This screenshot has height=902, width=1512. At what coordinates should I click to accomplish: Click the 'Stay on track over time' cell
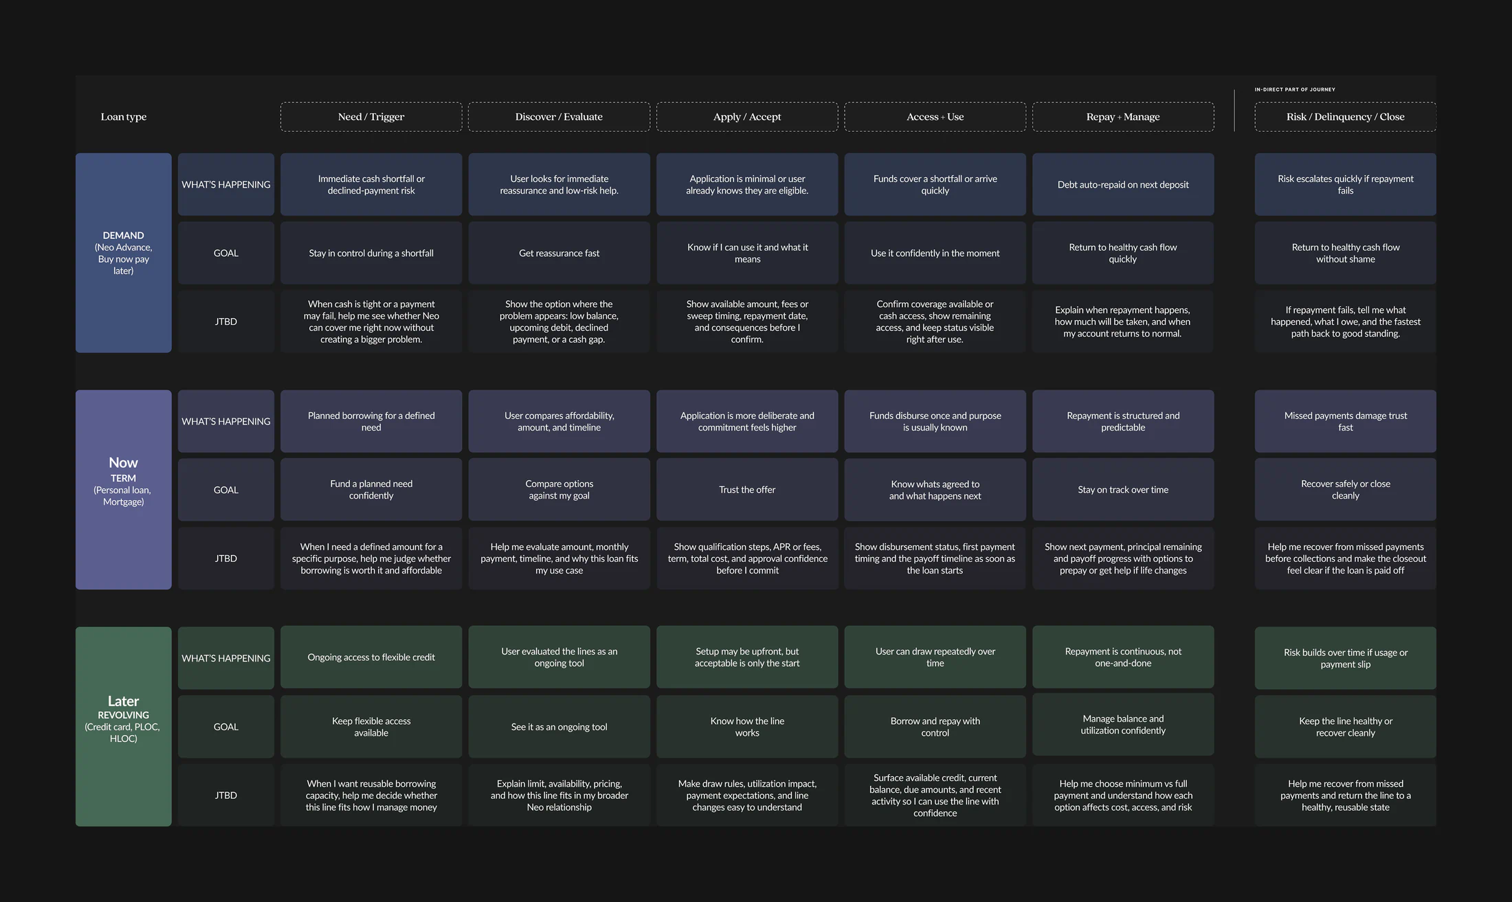(1123, 490)
